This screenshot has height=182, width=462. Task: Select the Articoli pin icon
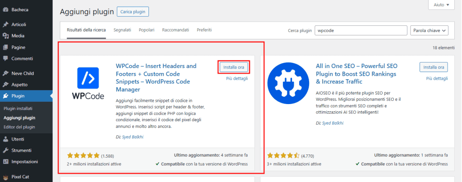(5, 24)
